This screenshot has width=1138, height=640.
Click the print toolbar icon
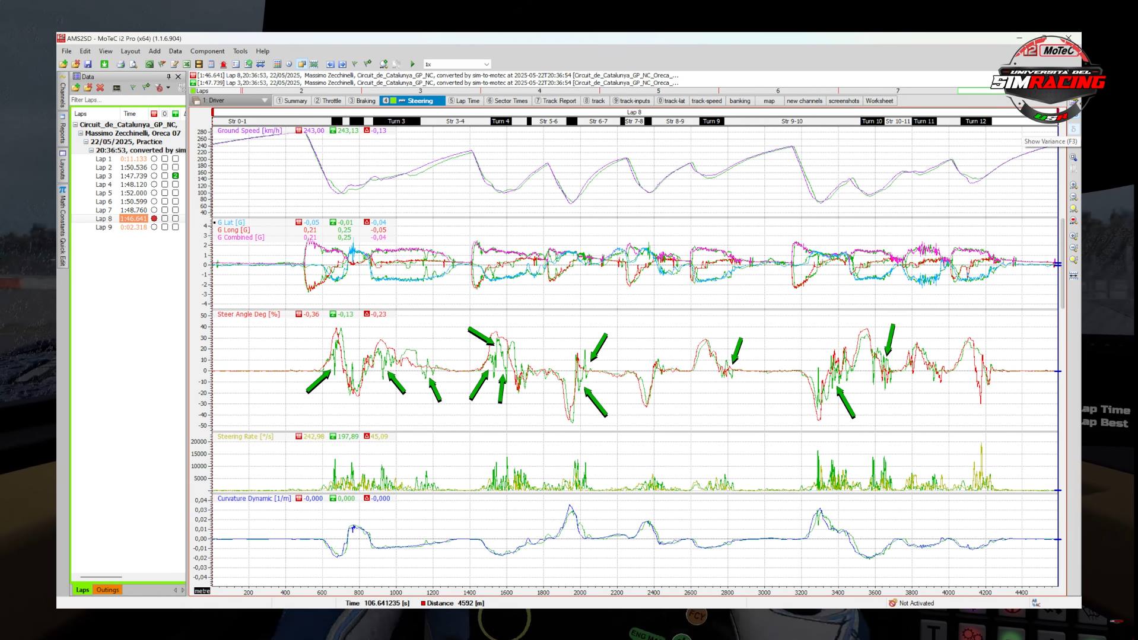tap(121, 64)
